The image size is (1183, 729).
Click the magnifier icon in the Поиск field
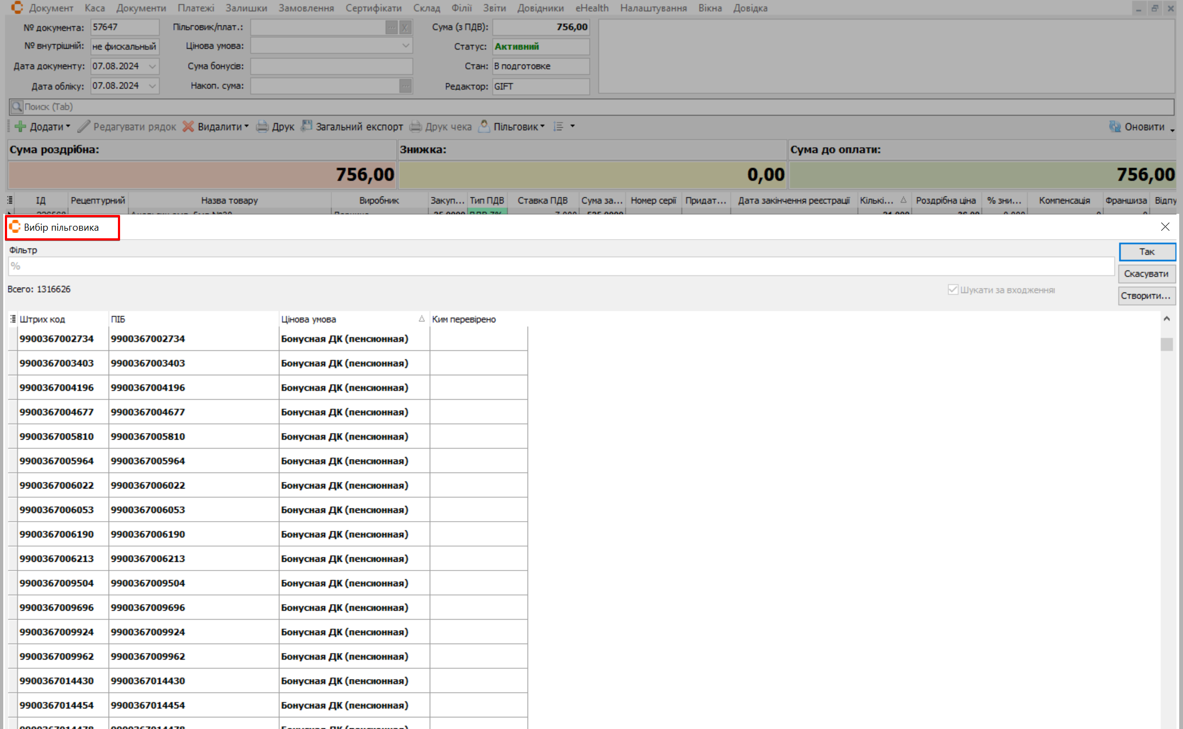point(17,106)
